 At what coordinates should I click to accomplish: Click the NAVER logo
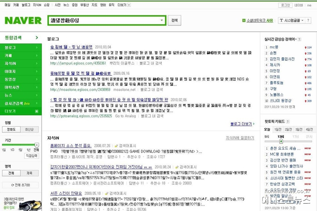coord(23,20)
